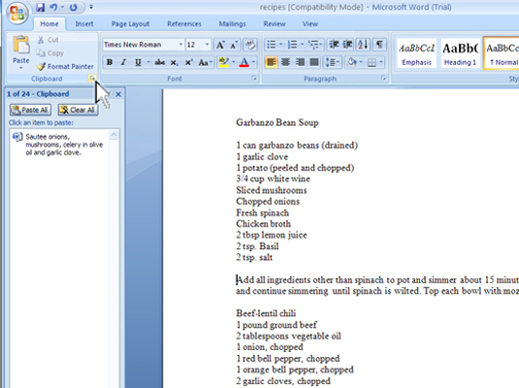Open the Page Layout tab
This screenshot has width=519, height=388.
(130, 24)
